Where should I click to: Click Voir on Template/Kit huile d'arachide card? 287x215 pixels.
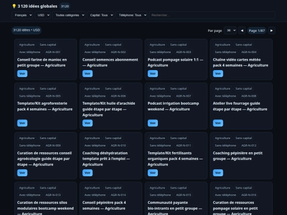[88, 123]
